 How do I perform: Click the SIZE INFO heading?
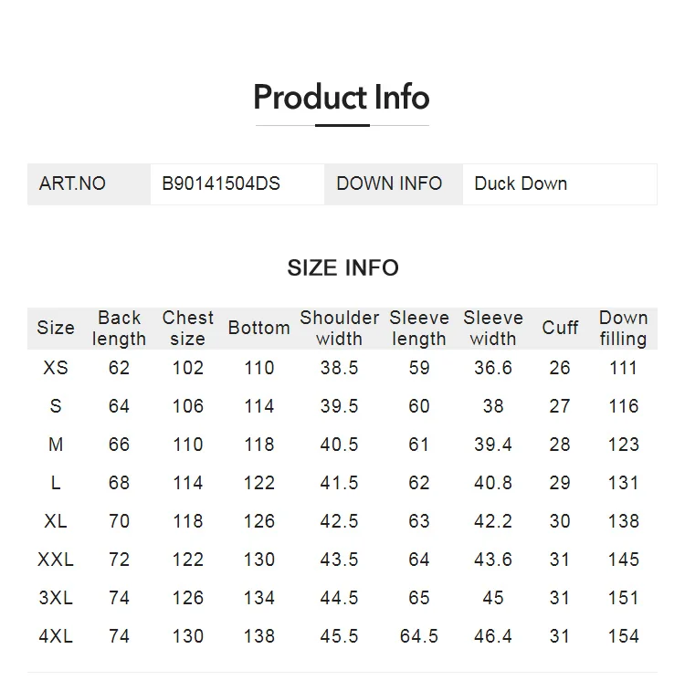[x=342, y=268]
